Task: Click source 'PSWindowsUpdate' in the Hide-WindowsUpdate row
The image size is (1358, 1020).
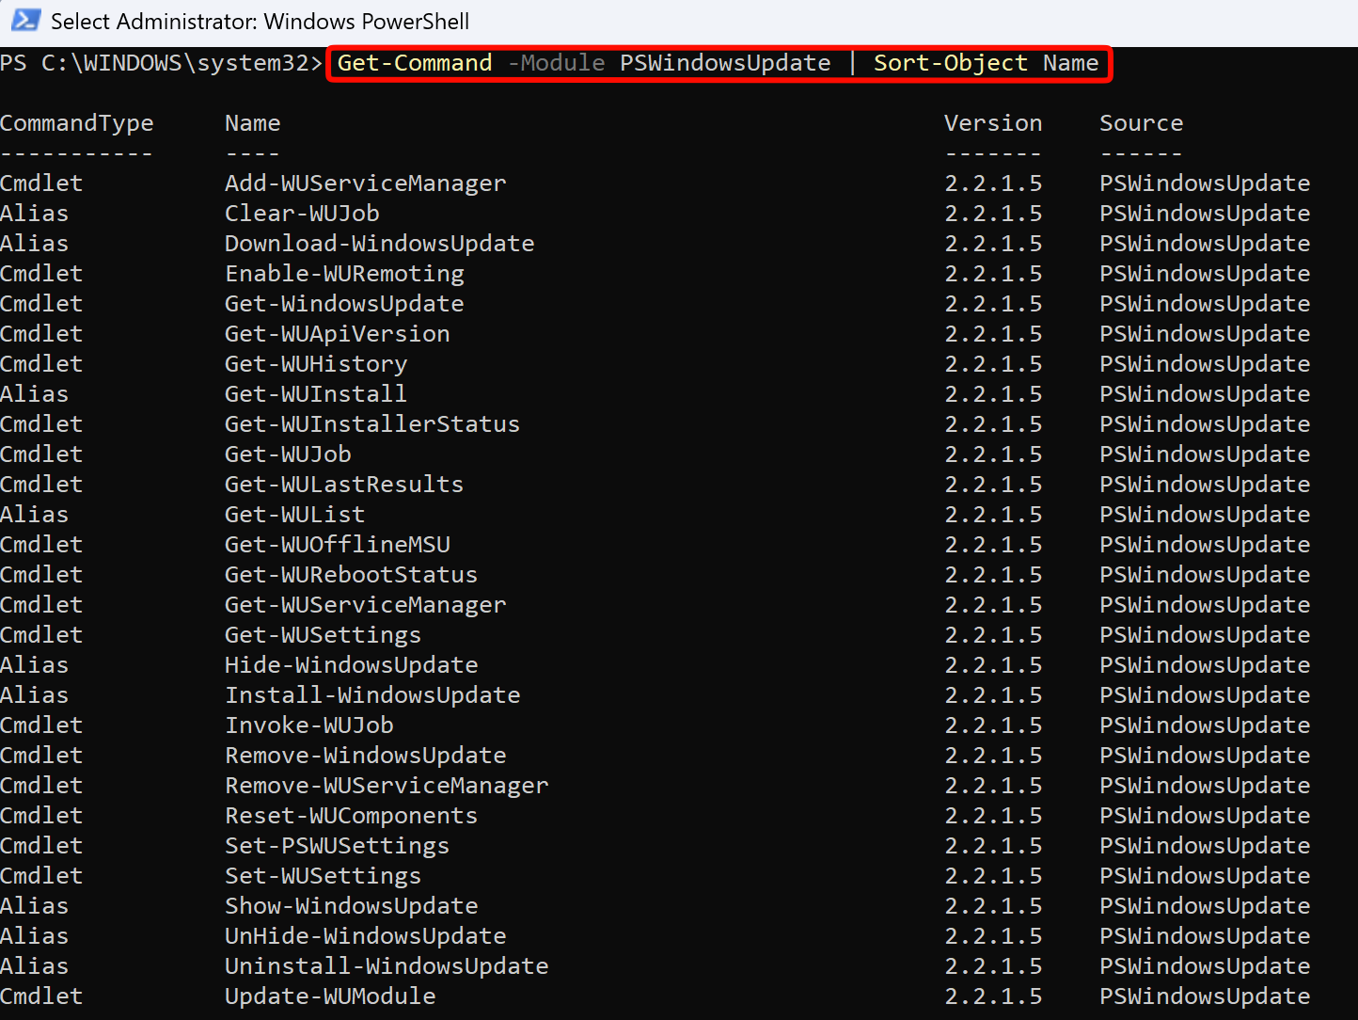Action: pyautogui.click(x=1205, y=665)
